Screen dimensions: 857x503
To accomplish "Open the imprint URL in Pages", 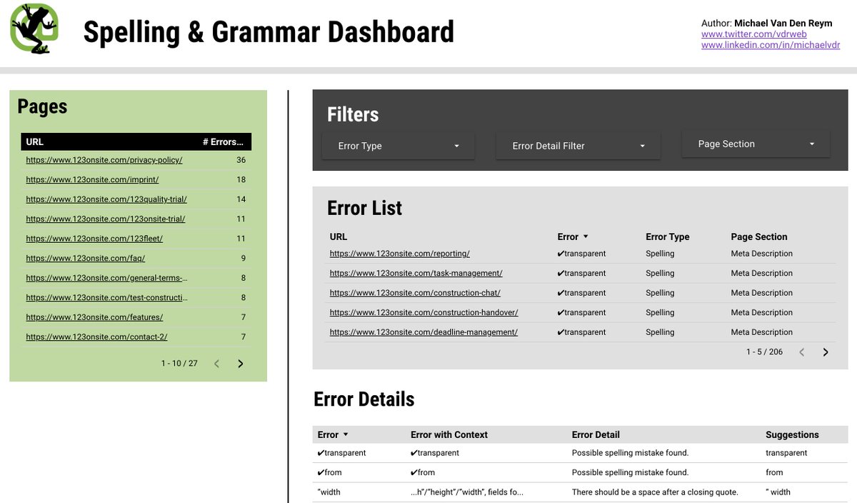I will 92,180.
